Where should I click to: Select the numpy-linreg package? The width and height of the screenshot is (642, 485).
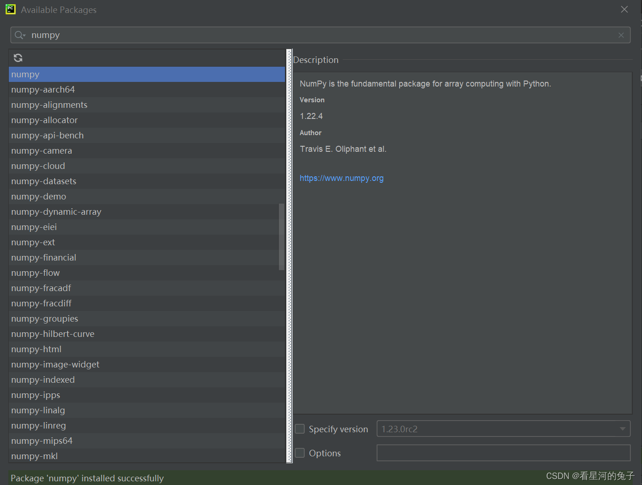coord(147,426)
